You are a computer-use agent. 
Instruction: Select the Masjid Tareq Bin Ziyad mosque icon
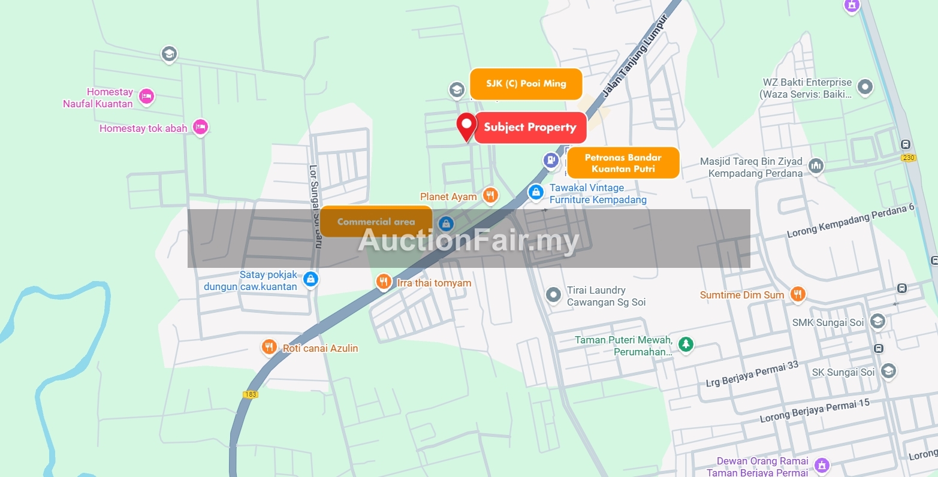(816, 166)
